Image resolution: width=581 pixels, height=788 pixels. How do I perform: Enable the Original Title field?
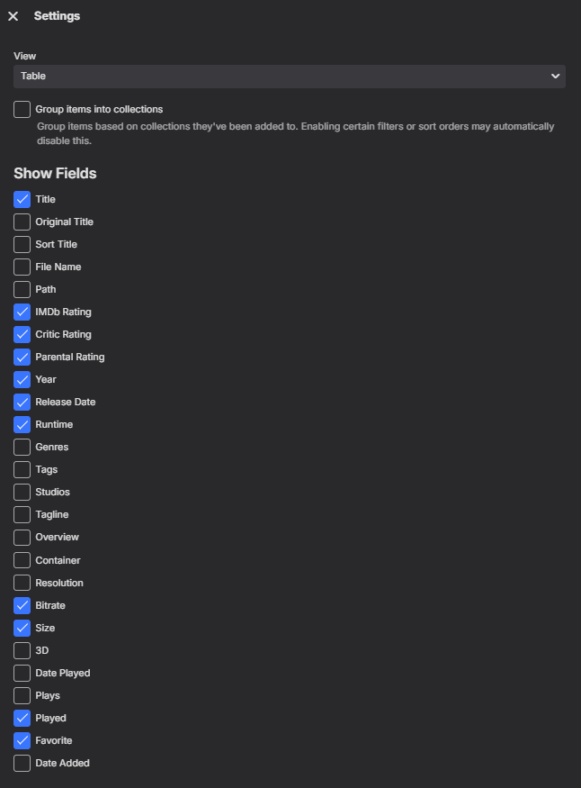(x=22, y=222)
